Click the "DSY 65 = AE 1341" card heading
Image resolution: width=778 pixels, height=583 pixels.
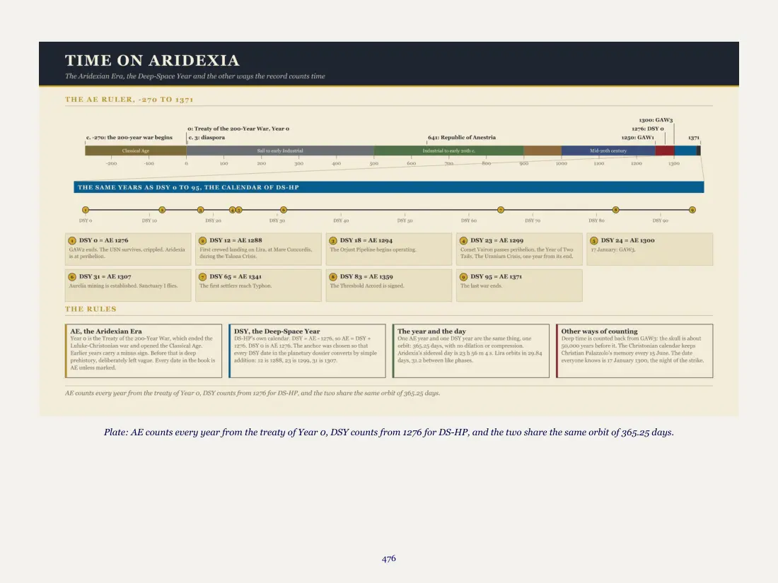tap(236, 276)
